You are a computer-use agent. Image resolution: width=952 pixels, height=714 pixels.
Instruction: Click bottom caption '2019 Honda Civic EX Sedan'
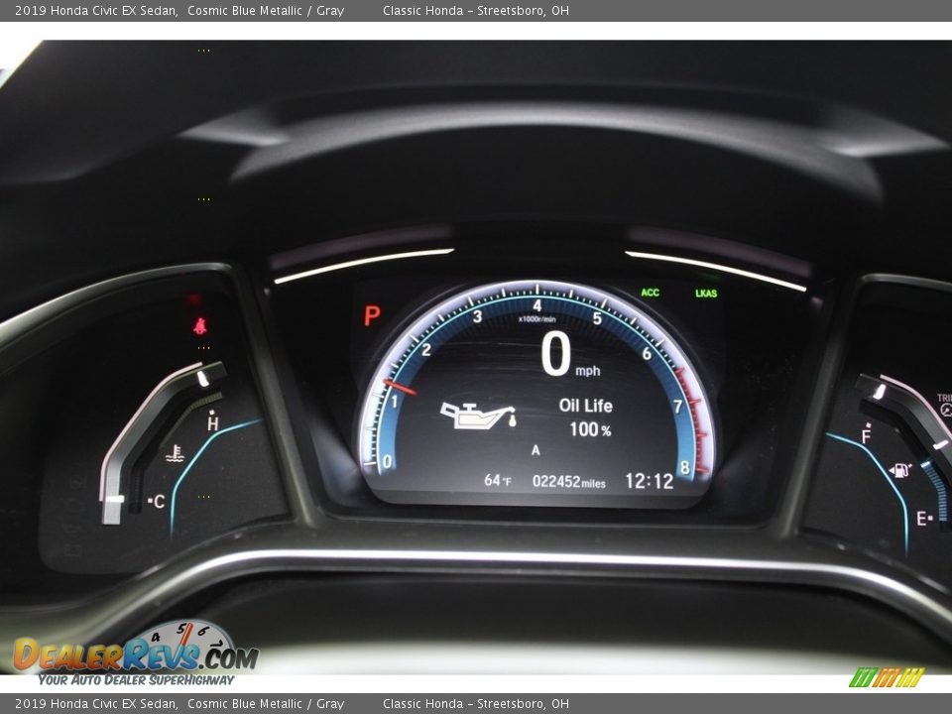tap(96, 704)
